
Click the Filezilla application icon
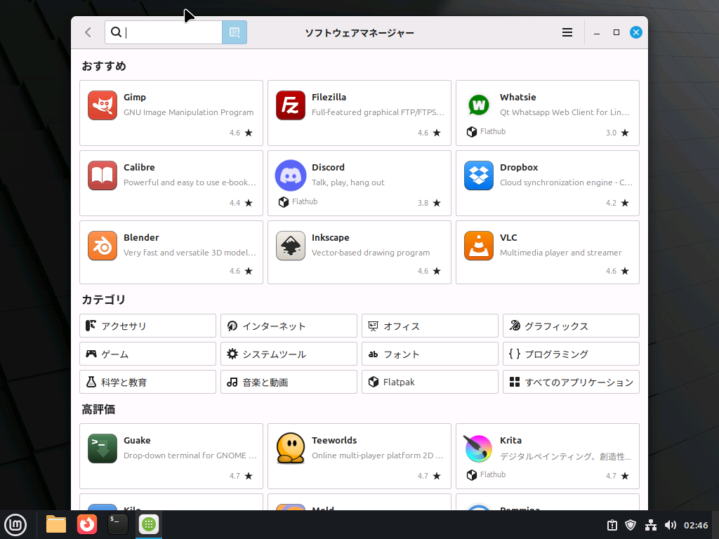(291, 105)
